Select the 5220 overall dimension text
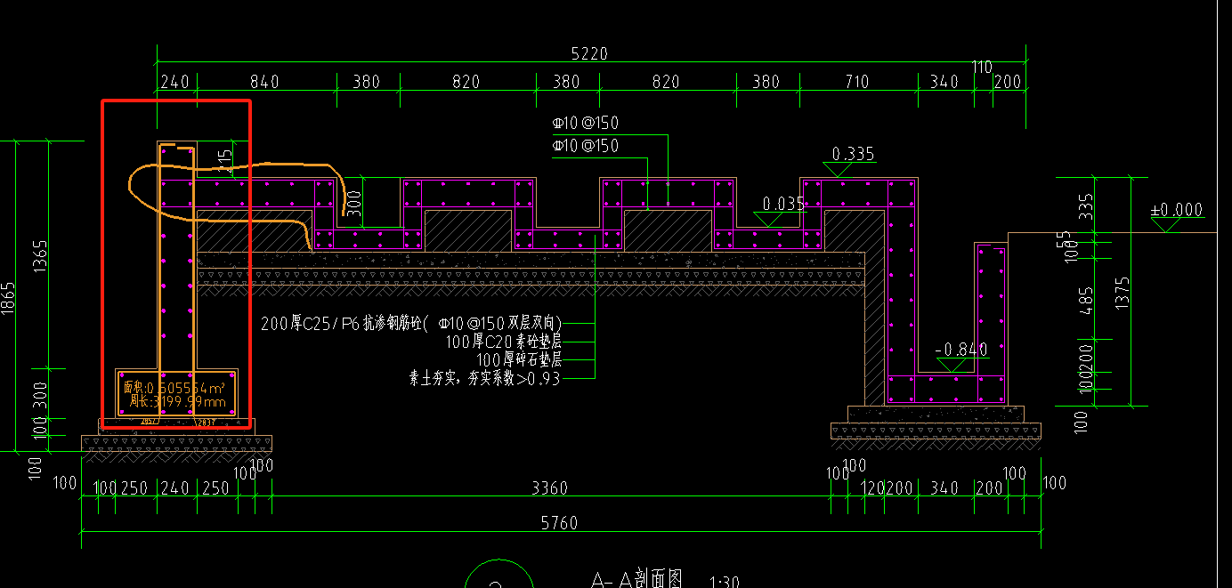1232x588 pixels. [589, 53]
